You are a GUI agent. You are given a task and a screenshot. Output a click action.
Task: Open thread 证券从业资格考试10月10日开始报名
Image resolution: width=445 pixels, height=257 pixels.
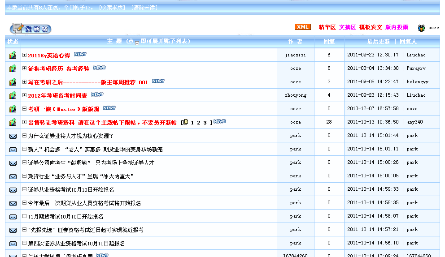coord(71,189)
